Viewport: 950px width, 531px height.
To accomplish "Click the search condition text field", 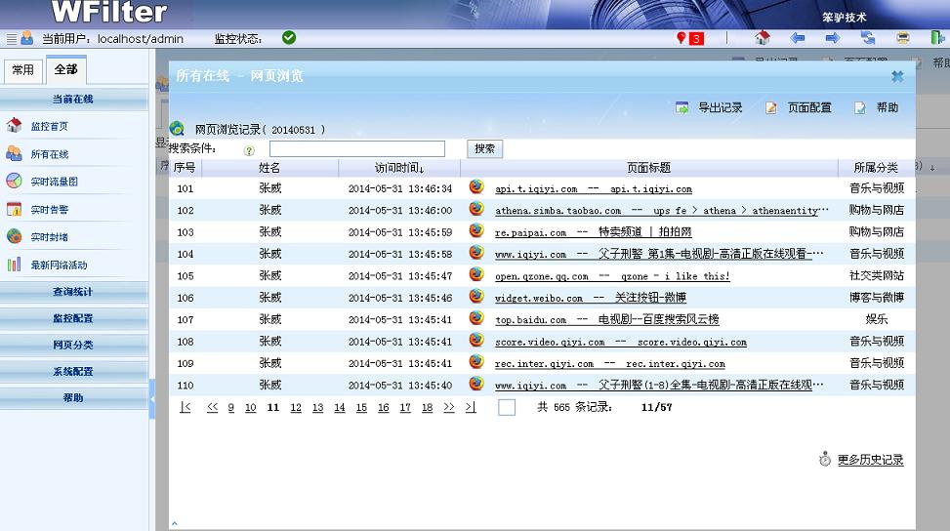I will (x=356, y=149).
